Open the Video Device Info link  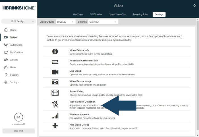[79, 50]
